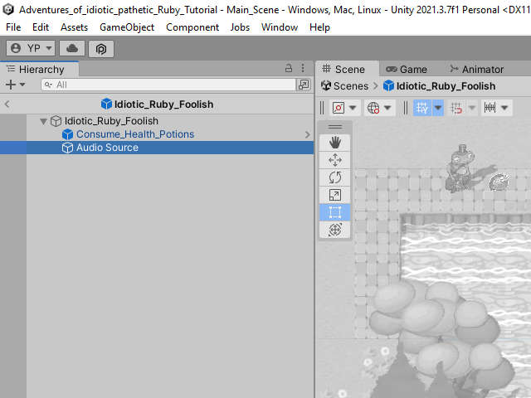Toggle grid snapping icon
The width and height of the screenshot is (531, 398).
(x=456, y=108)
